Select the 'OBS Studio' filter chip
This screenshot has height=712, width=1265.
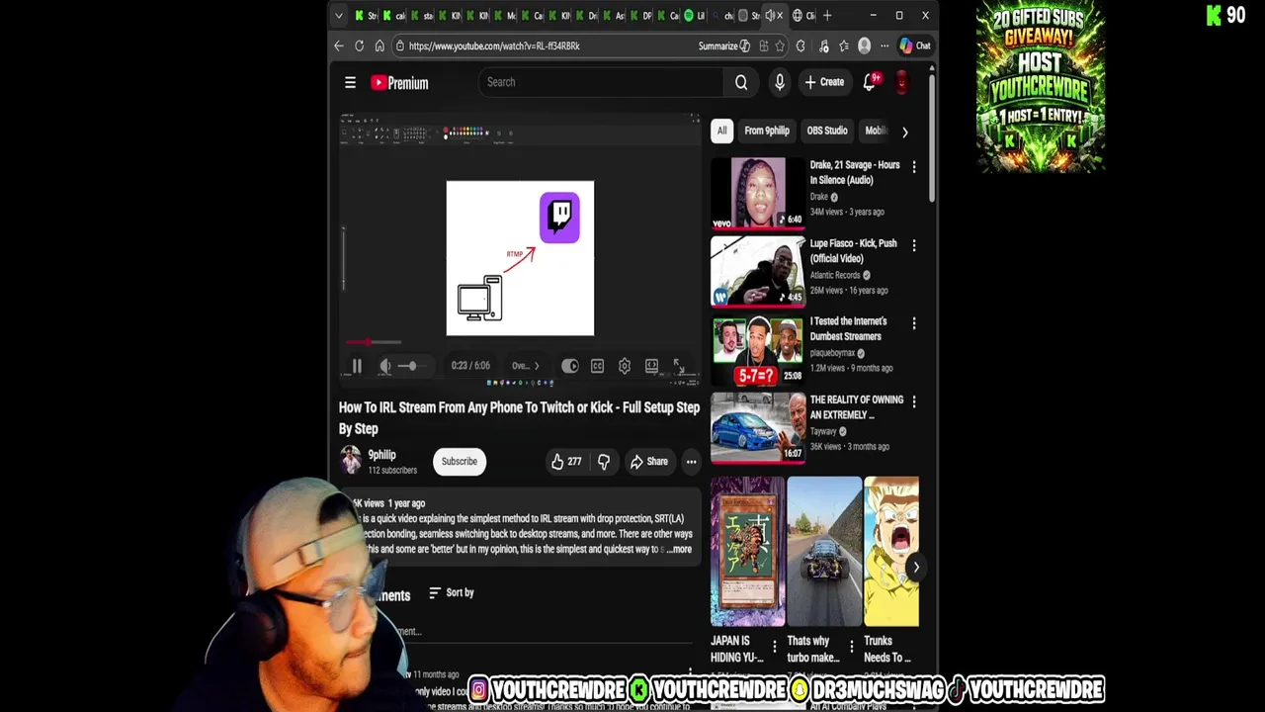click(827, 131)
